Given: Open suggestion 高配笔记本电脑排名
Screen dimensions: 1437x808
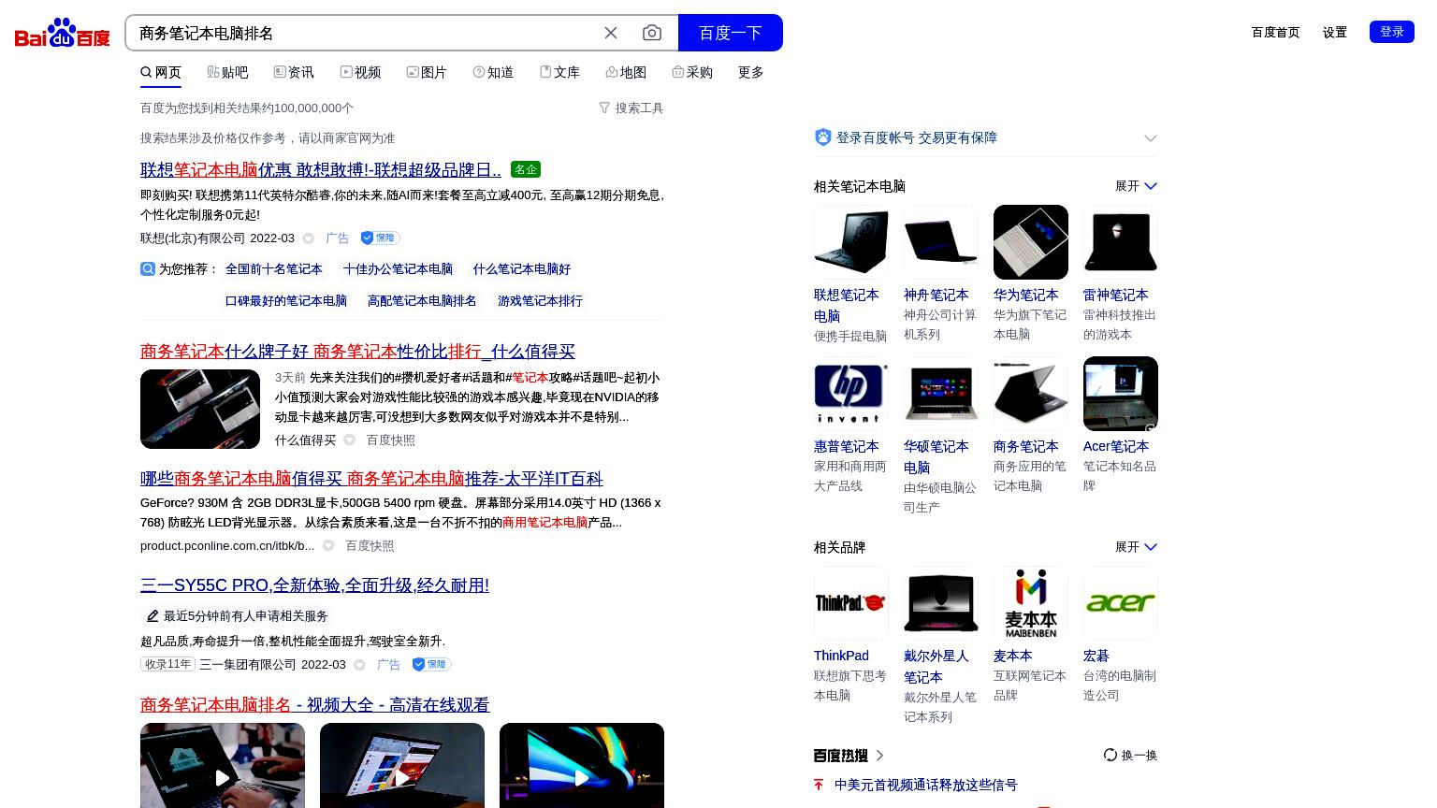Looking at the screenshot, I should 422,300.
